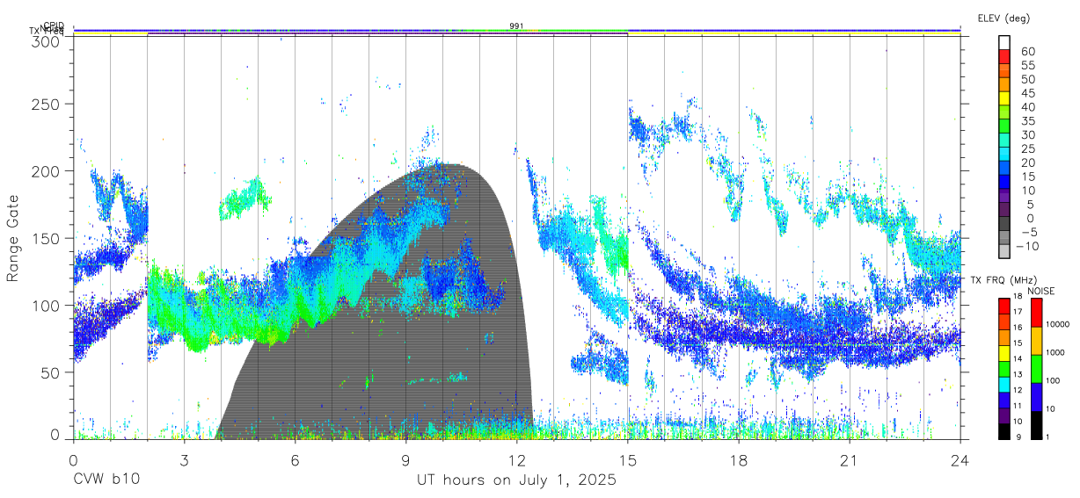Click the x-axis hour label 6
The height and width of the screenshot is (498, 1080).
tap(295, 459)
